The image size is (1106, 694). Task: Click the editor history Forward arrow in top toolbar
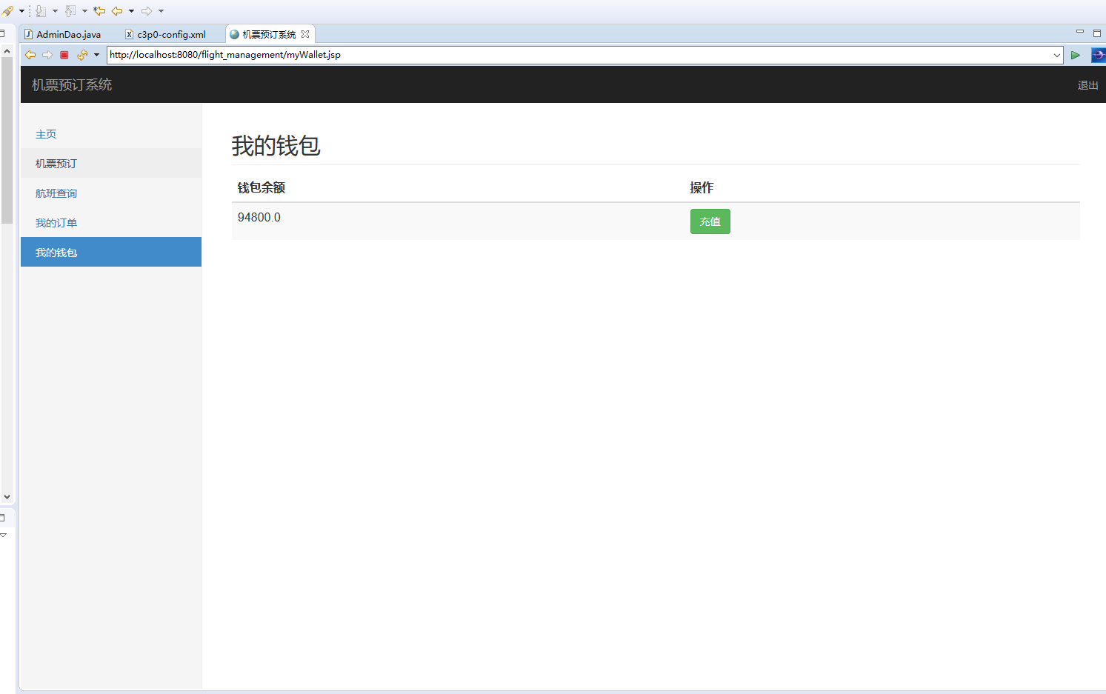tap(147, 11)
